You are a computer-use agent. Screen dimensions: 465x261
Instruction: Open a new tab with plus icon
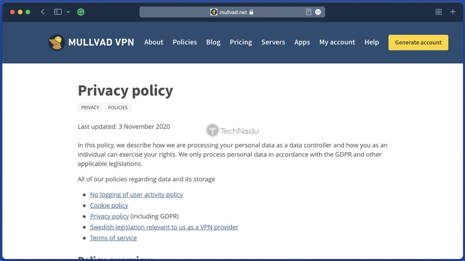[x=453, y=12]
